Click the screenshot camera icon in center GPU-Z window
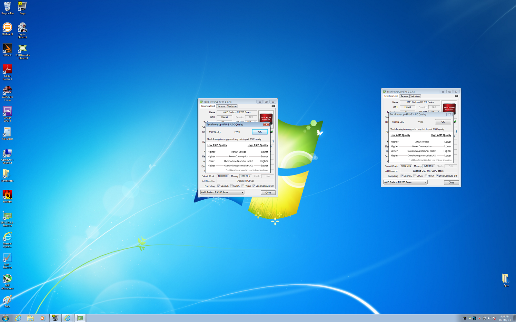Screen dimensions: 516x322 pyautogui.click(x=273, y=106)
